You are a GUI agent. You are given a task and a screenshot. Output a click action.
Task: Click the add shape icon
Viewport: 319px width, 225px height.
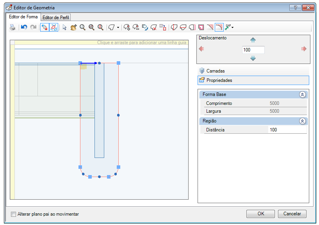click(x=127, y=27)
